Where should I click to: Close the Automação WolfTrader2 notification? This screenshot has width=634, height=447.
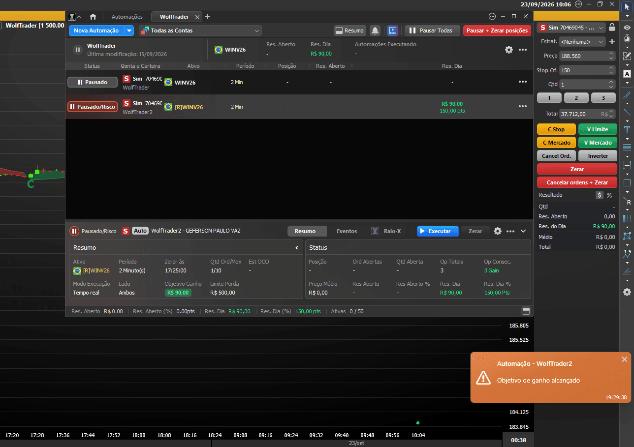[x=624, y=359]
